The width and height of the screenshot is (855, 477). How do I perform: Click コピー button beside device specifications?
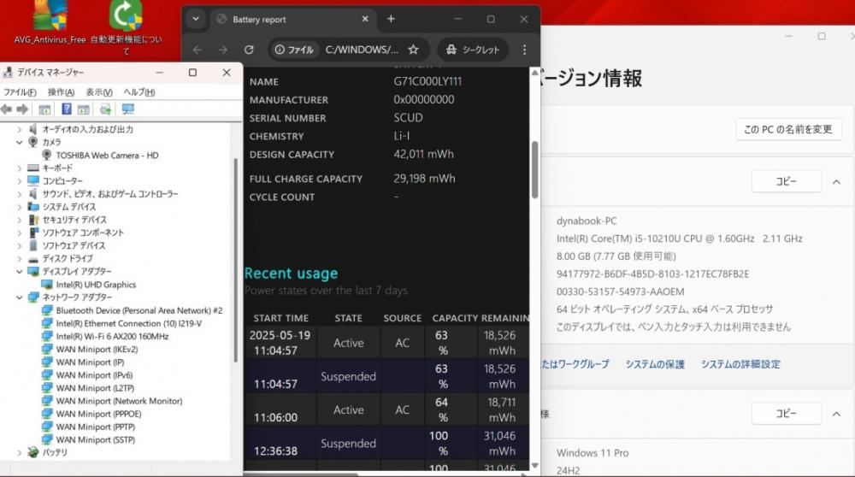(787, 181)
